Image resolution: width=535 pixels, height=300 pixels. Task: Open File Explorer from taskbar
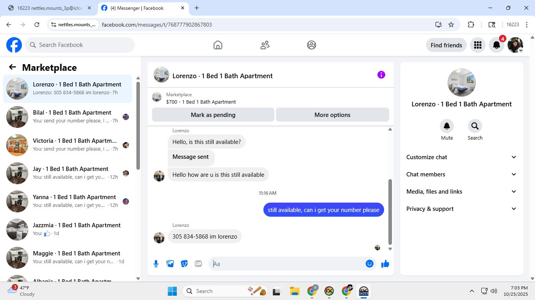coord(294,291)
